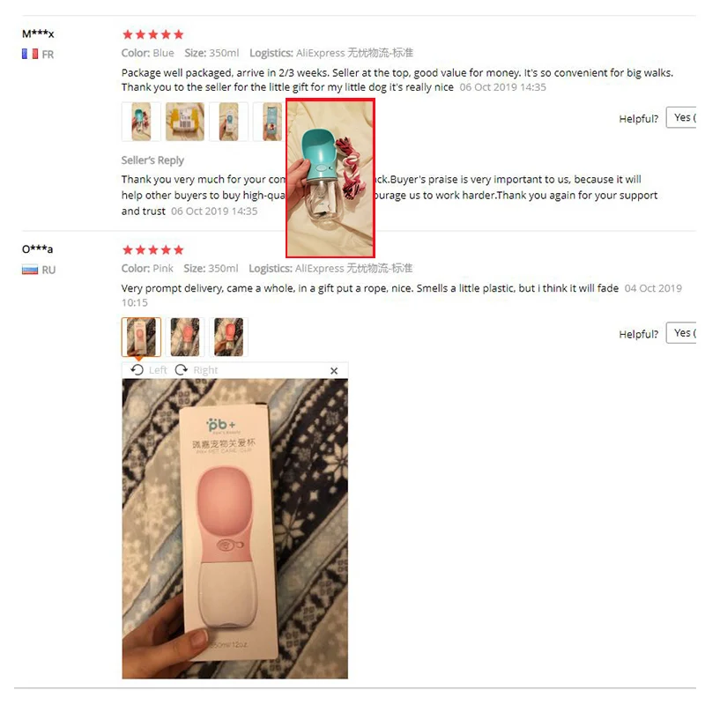Open the first thumbnail in M***x's review
Screen dimensions: 705x705
point(141,122)
